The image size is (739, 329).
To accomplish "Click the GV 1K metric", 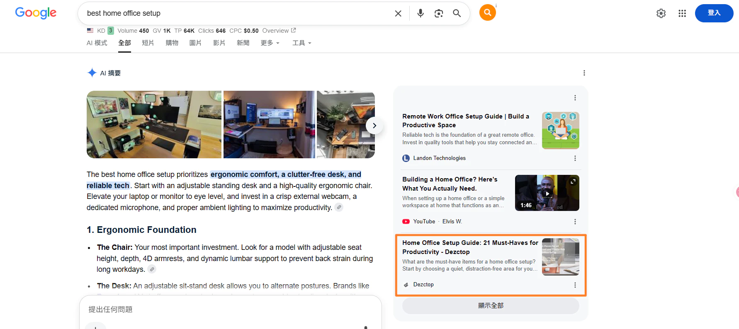I will 162,31.
